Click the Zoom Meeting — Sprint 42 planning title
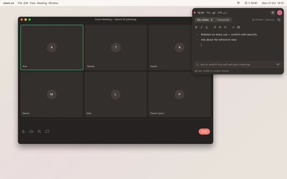 point(115,19)
